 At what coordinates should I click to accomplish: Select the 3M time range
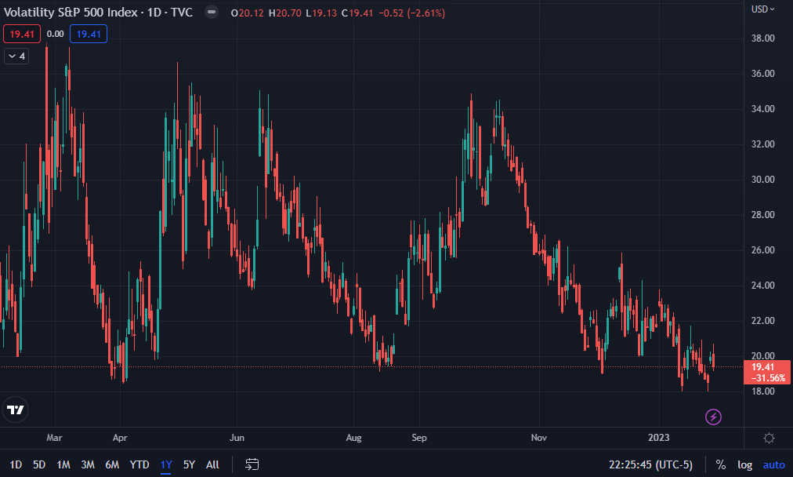pyautogui.click(x=88, y=464)
